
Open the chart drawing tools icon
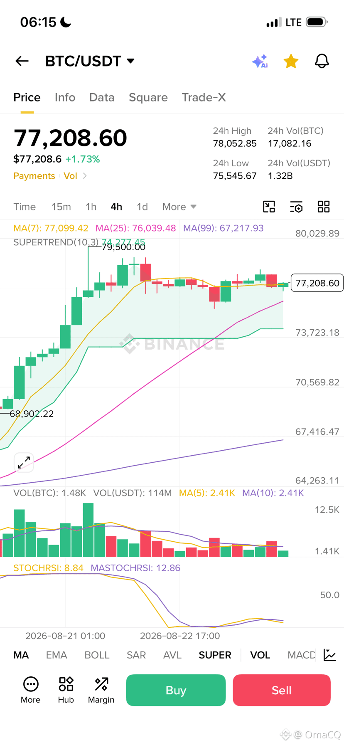(269, 207)
